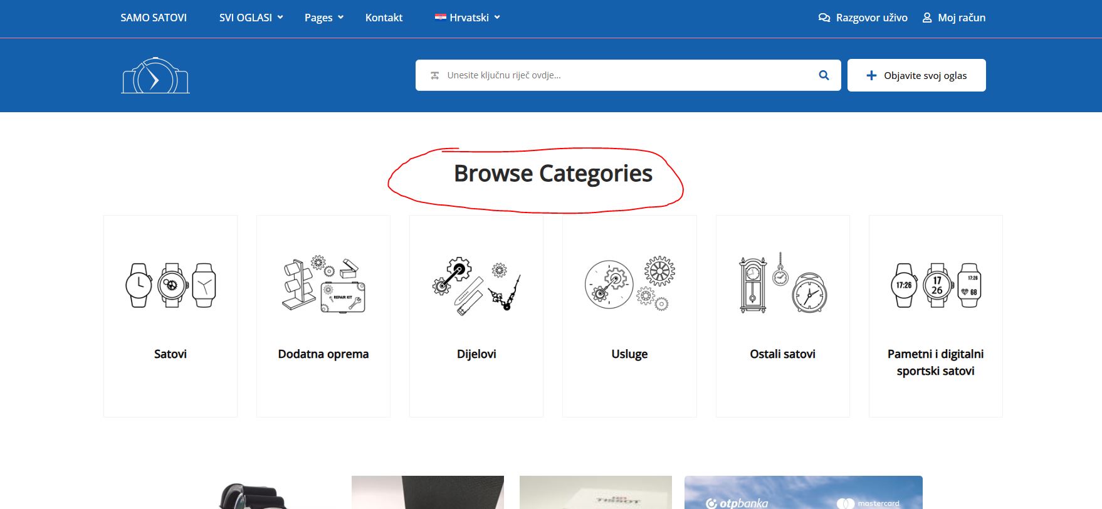Click Pametni i digitalni sportski satovi label

point(936,362)
